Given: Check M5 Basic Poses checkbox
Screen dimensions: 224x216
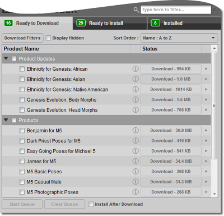Looking at the screenshot, I should 22,172.
